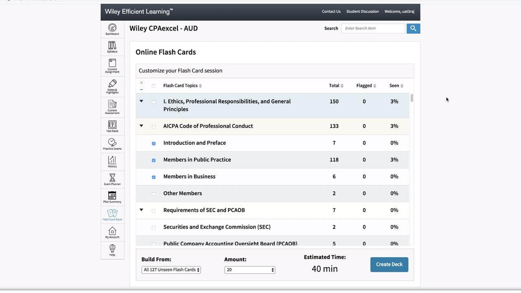Screen dimensions: 521x293
Task: Sort by Total column arrows
Action: point(342,86)
